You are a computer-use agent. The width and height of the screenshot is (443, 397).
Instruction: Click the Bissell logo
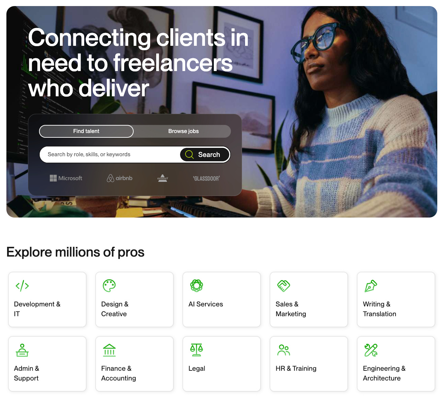pyautogui.click(x=163, y=178)
